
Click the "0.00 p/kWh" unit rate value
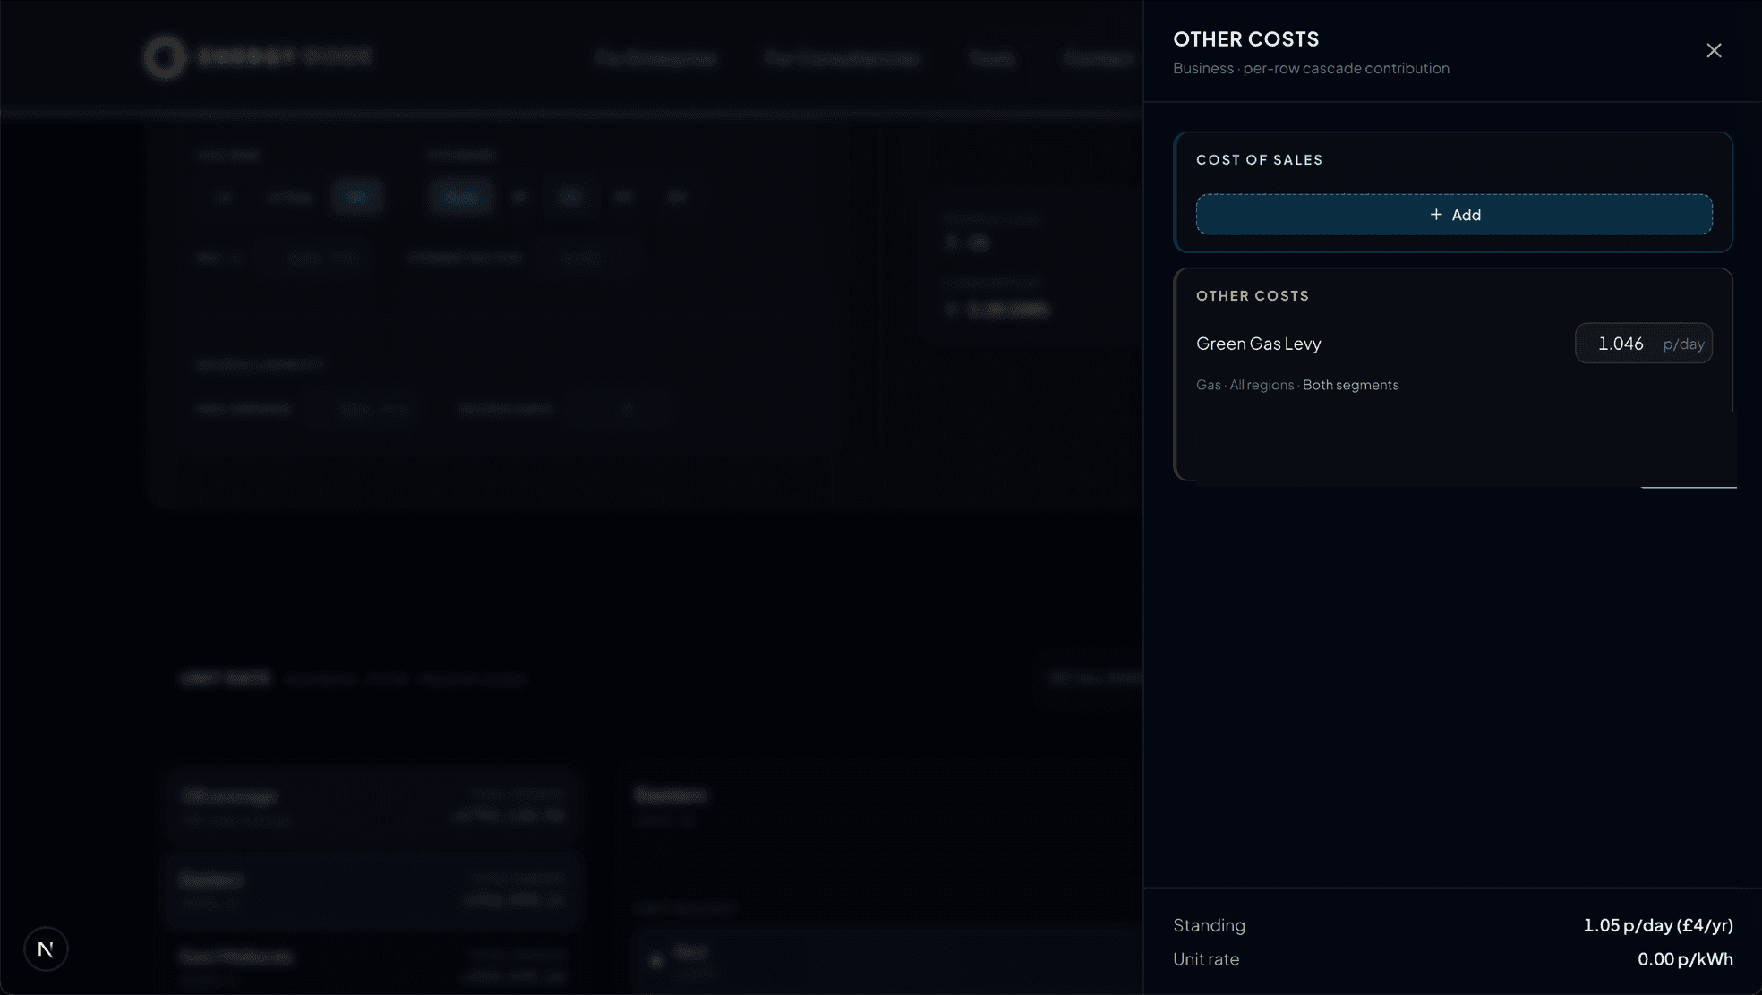tap(1685, 959)
